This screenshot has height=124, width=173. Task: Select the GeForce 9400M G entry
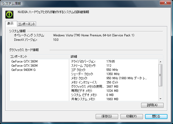(x=24, y=70)
